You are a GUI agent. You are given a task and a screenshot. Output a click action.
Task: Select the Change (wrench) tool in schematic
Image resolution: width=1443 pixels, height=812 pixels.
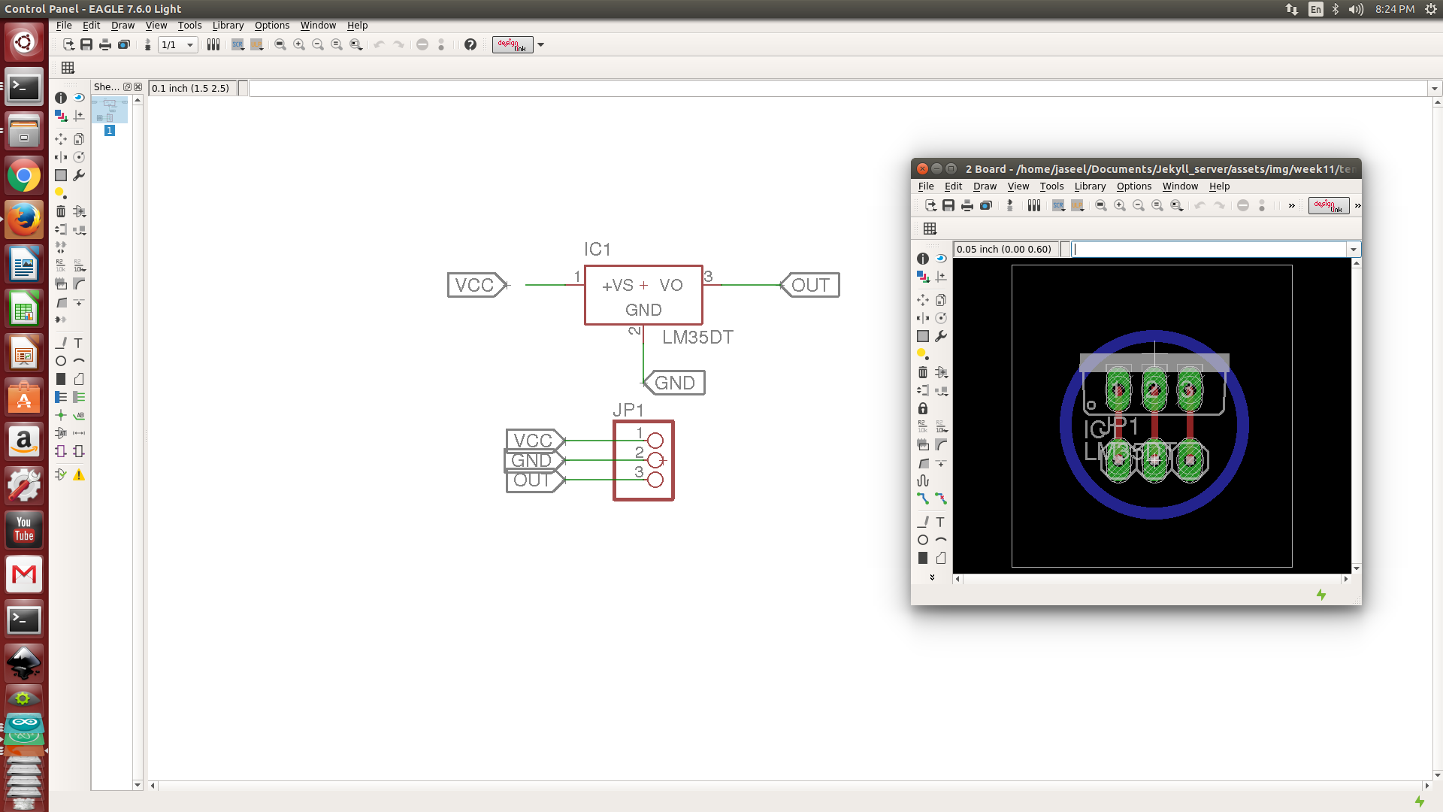(x=79, y=175)
